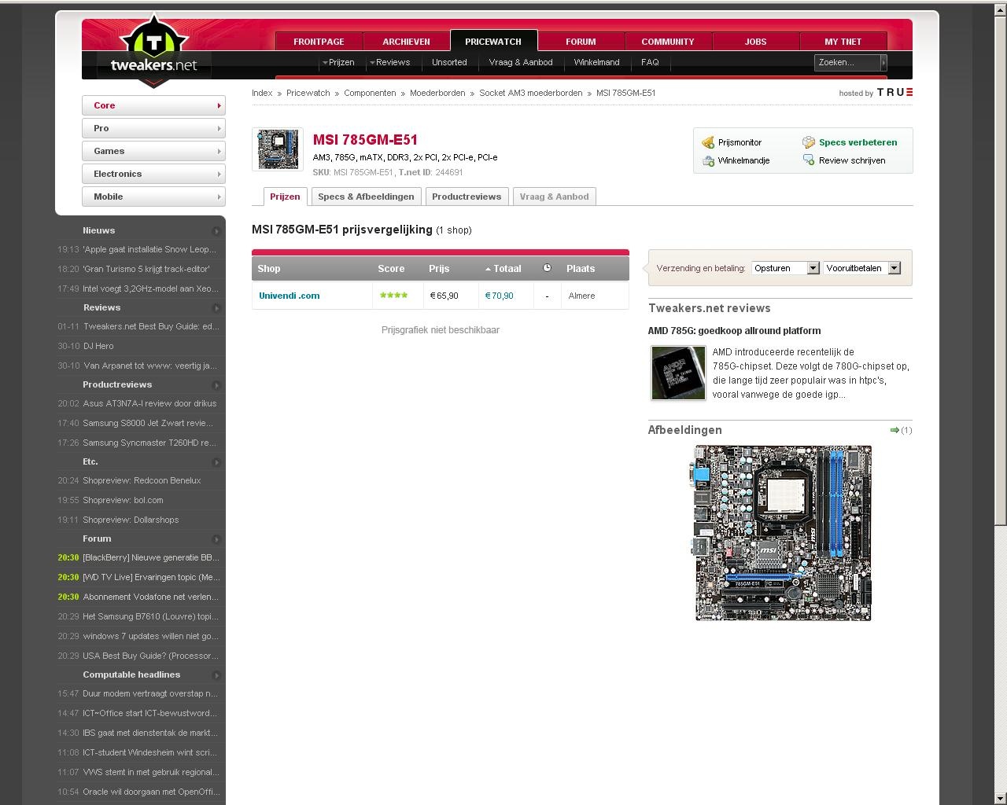
Task: Click the Computable headlines arrow icon
Action: (216, 675)
